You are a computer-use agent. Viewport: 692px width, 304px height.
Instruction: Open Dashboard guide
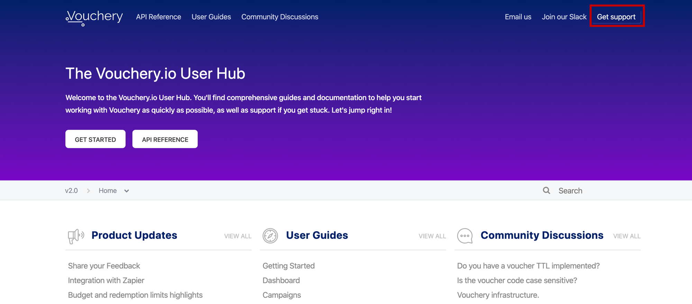point(281,281)
